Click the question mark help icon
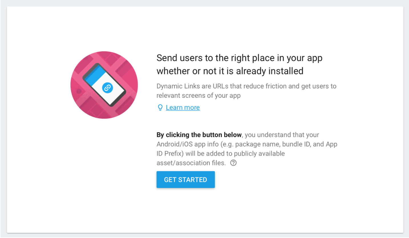This screenshot has height=238, width=409. (233, 163)
